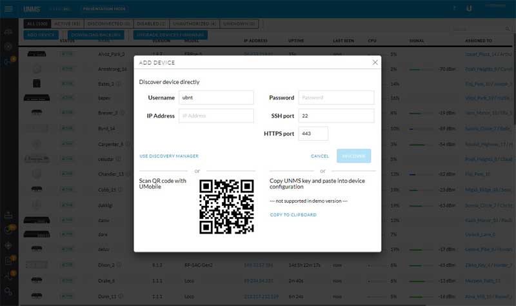Click the Ubiquiti U icon in header
This screenshot has height=306, width=516.
click(470, 8)
